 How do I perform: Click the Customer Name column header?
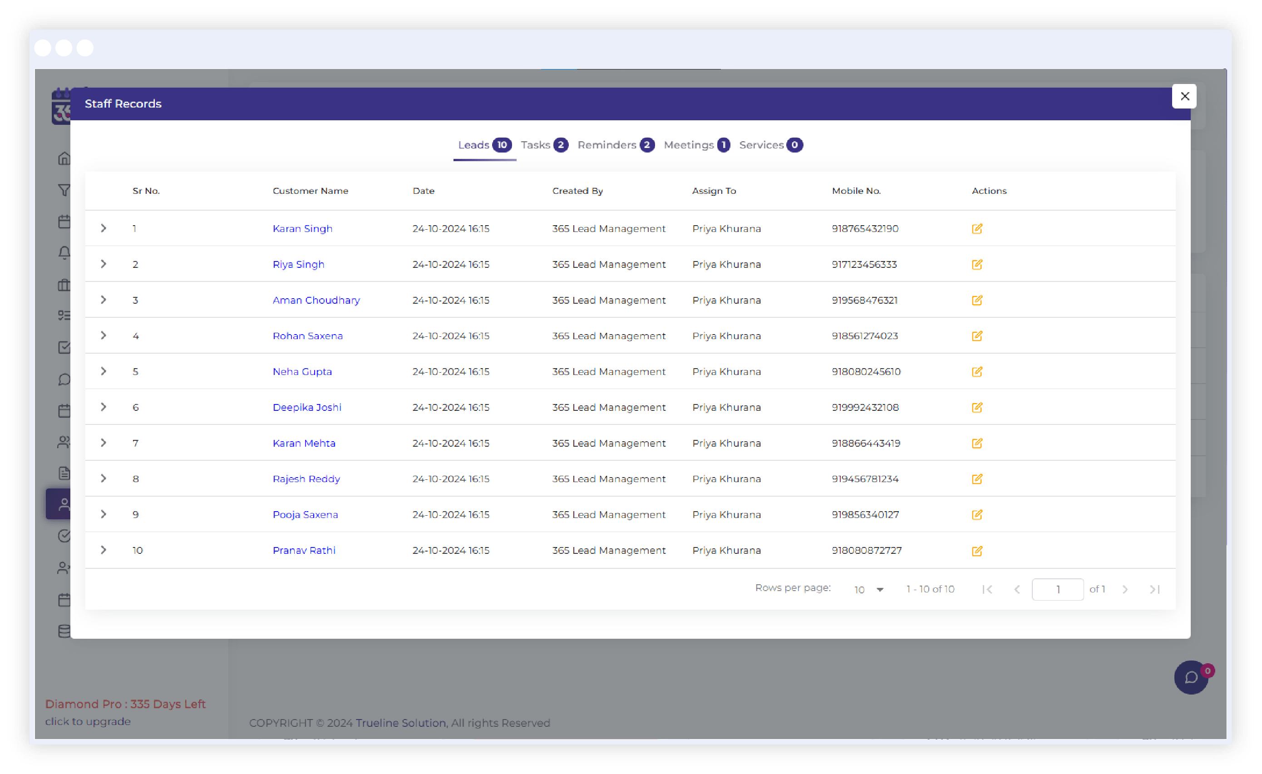point(311,191)
